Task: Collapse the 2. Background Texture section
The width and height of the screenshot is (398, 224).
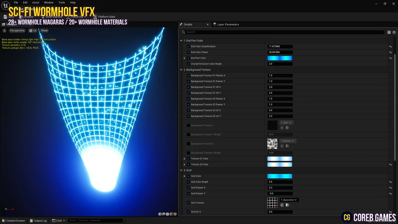Action: [x=181, y=70]
